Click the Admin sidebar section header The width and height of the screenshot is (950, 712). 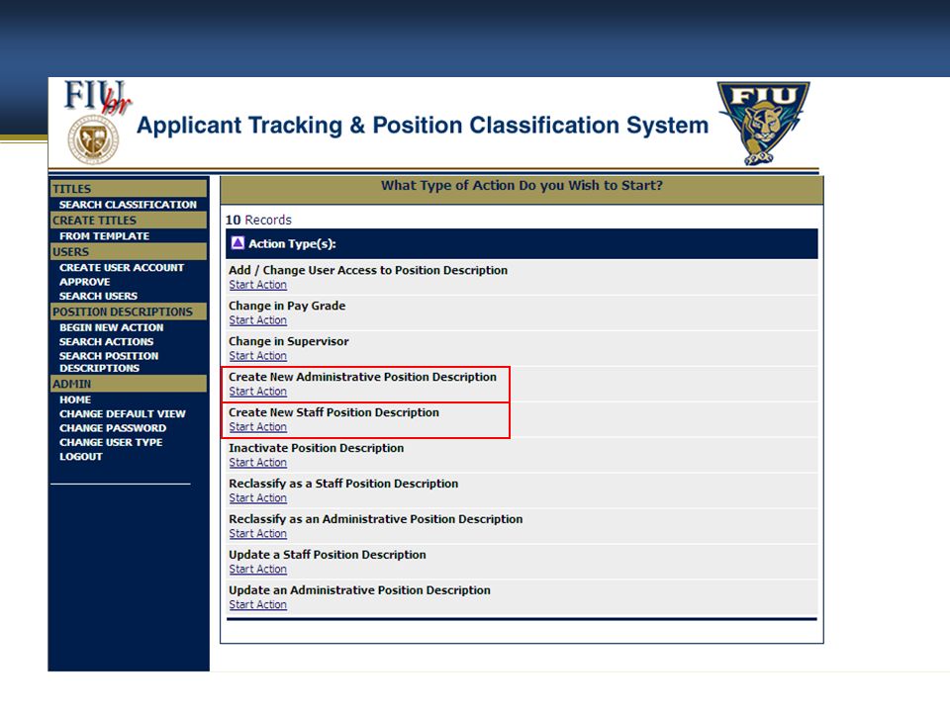128,384
